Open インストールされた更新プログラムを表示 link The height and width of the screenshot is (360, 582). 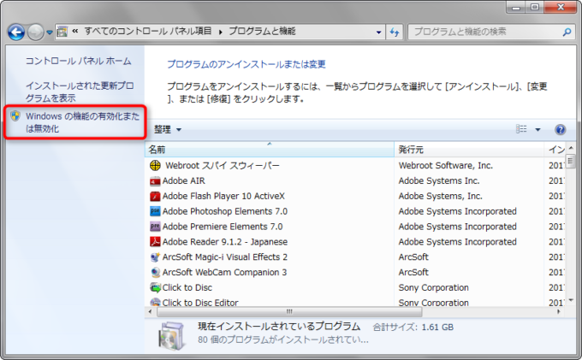[80, 92]
